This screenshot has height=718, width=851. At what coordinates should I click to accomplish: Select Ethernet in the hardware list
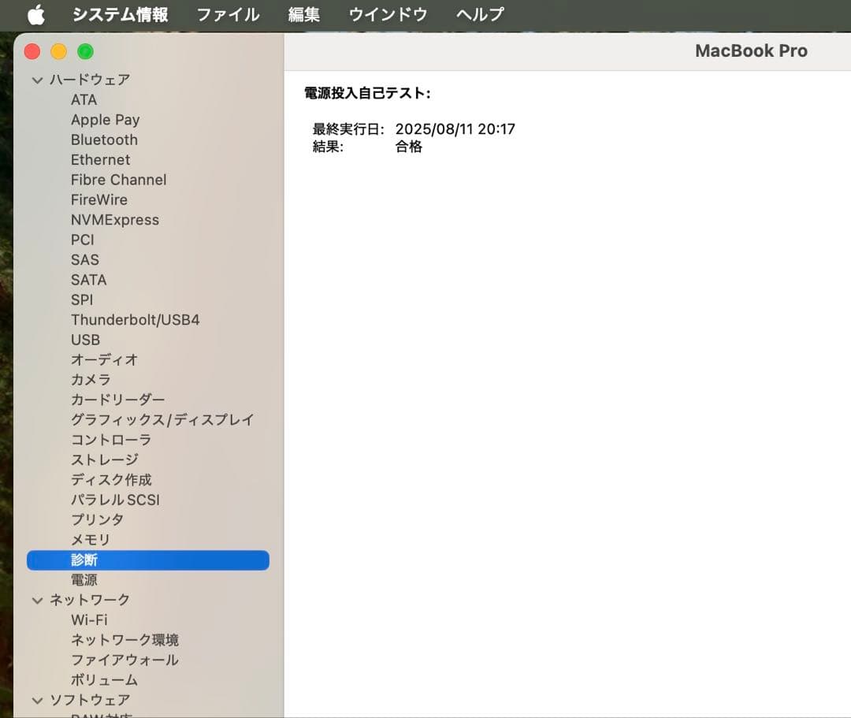click(x=100, y=159)
